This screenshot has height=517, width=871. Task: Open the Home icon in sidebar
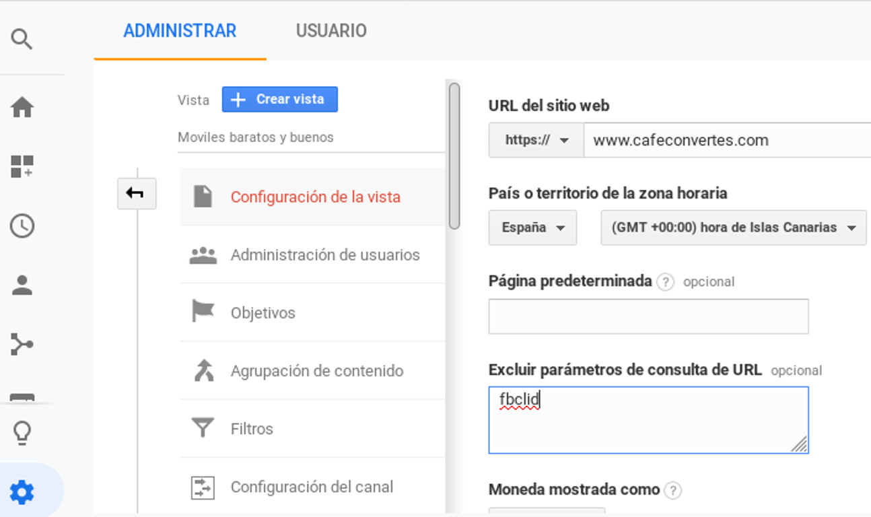22,107
